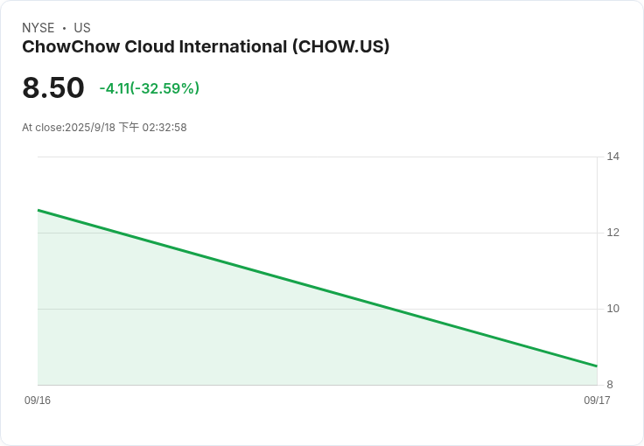Click the 09/16 date label

click(x=38, y=401)
